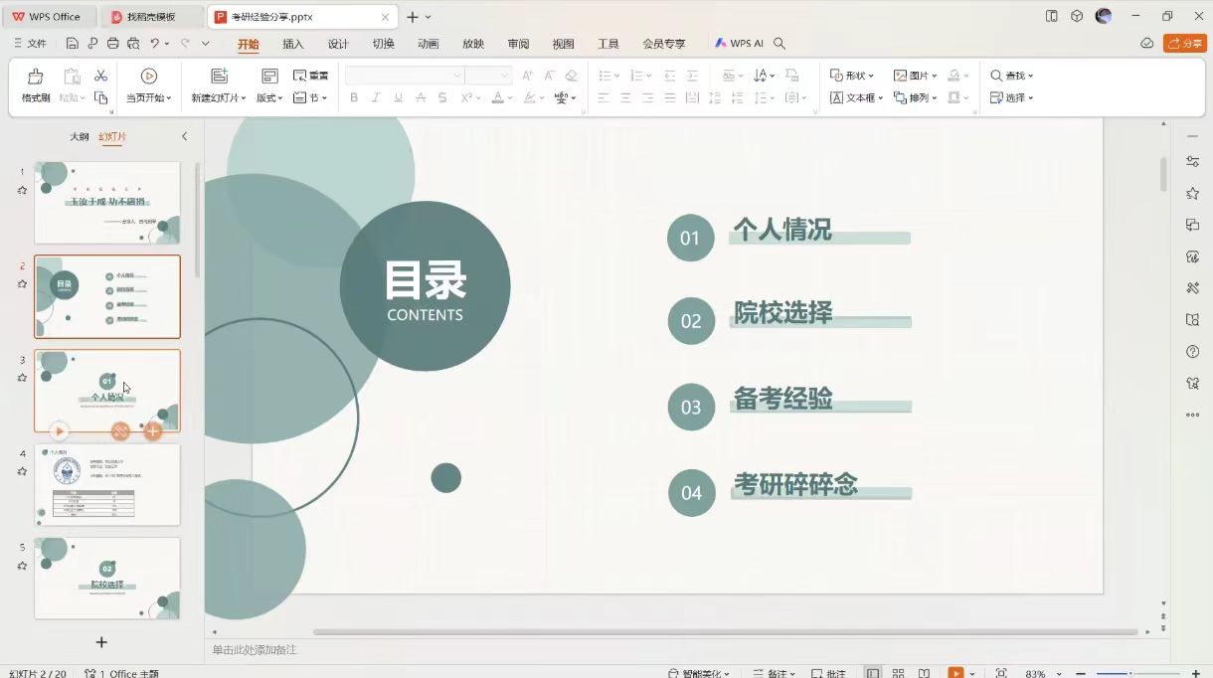
Task: Open the Insert (插入) ribbon tab
Action: pos(293,44)
